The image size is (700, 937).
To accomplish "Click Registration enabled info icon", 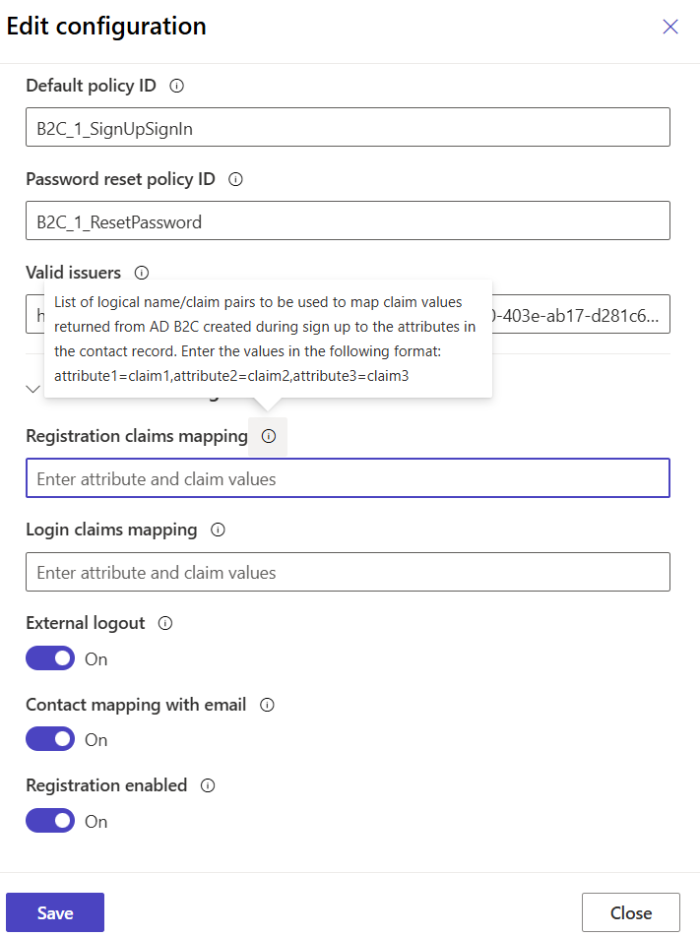I will coord(208,785).
